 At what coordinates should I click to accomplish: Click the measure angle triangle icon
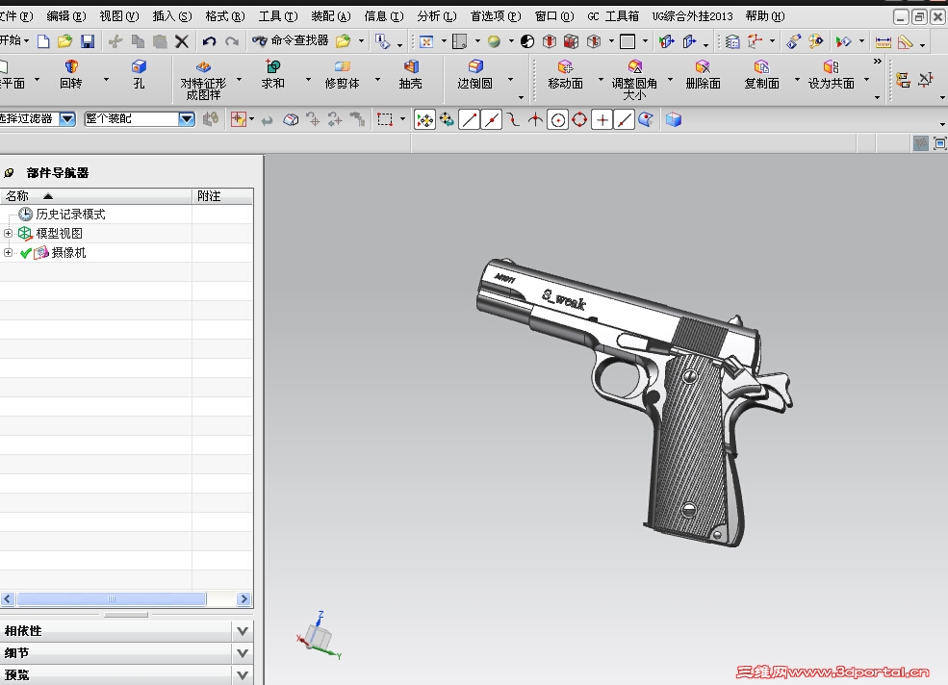[905, 41]
